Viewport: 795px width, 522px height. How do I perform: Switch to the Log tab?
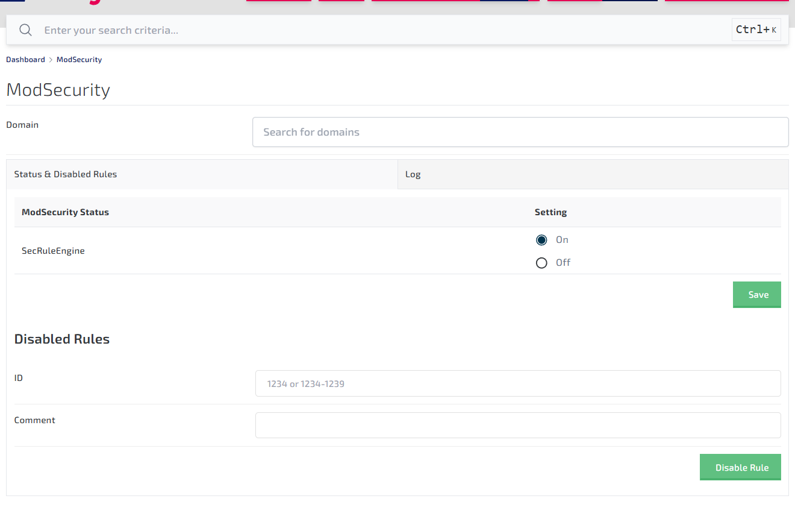tap(593, 174)
